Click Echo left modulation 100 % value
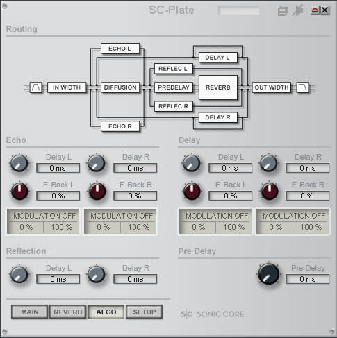337x338 pixels. pos(61,227)
